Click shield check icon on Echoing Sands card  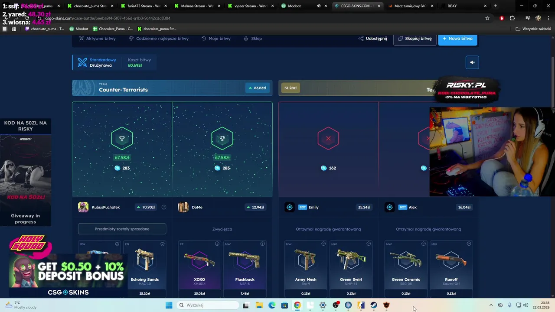(163, 244)
